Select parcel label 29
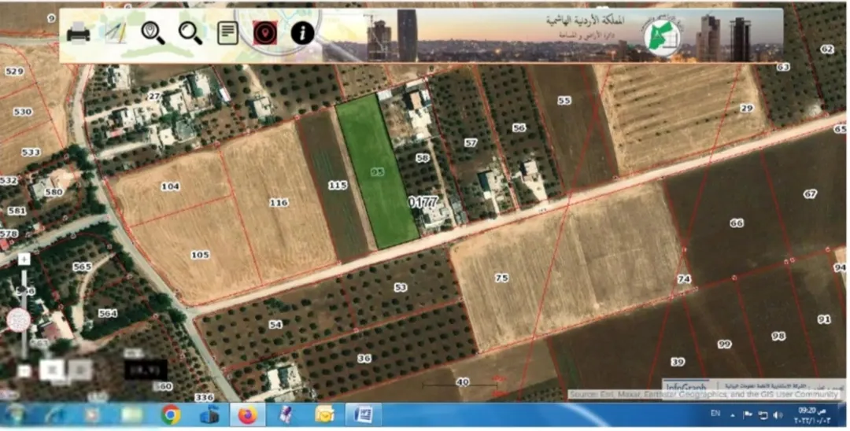This screenshot has height=431, width=850. [747, 109]
